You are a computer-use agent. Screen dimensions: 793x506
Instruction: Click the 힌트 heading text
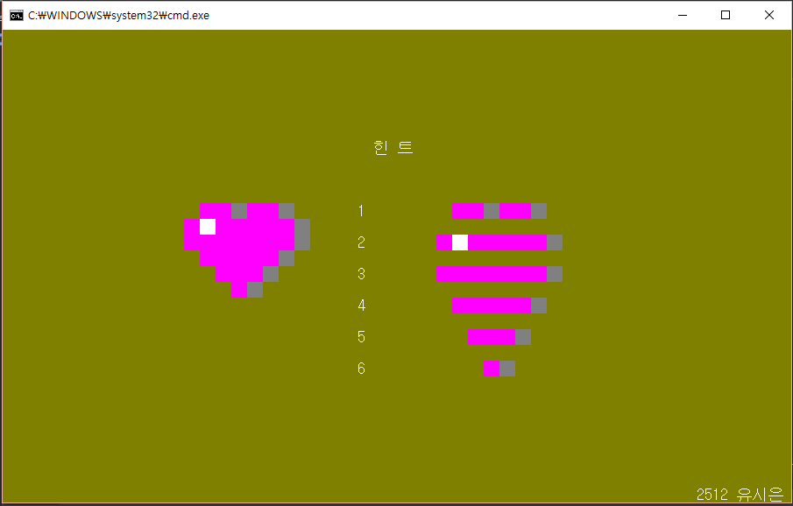393,146
